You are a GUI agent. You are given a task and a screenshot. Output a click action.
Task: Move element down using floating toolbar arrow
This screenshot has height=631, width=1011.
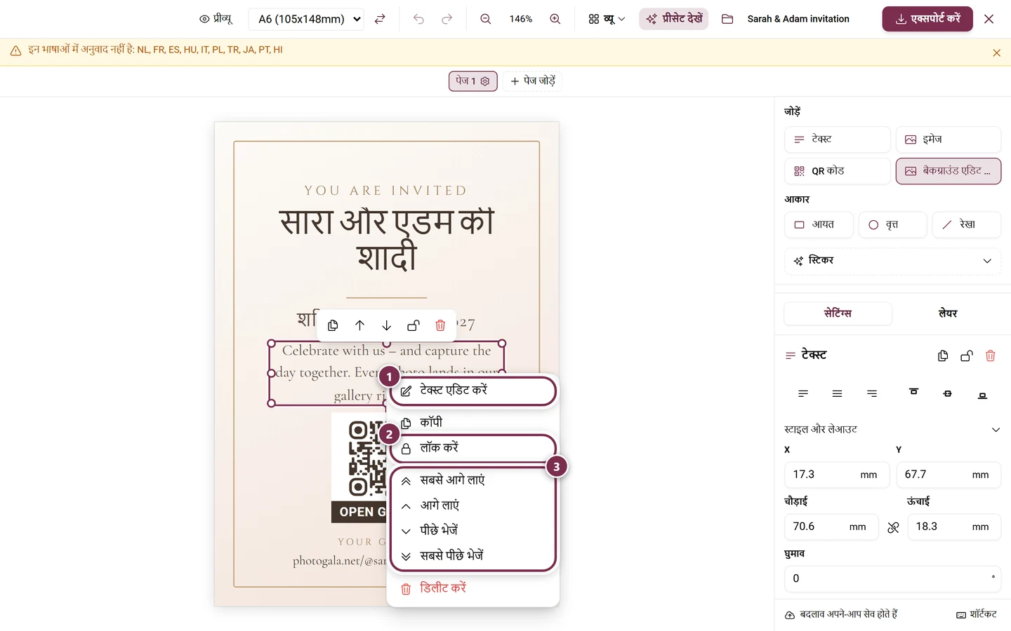coord(386,325)
